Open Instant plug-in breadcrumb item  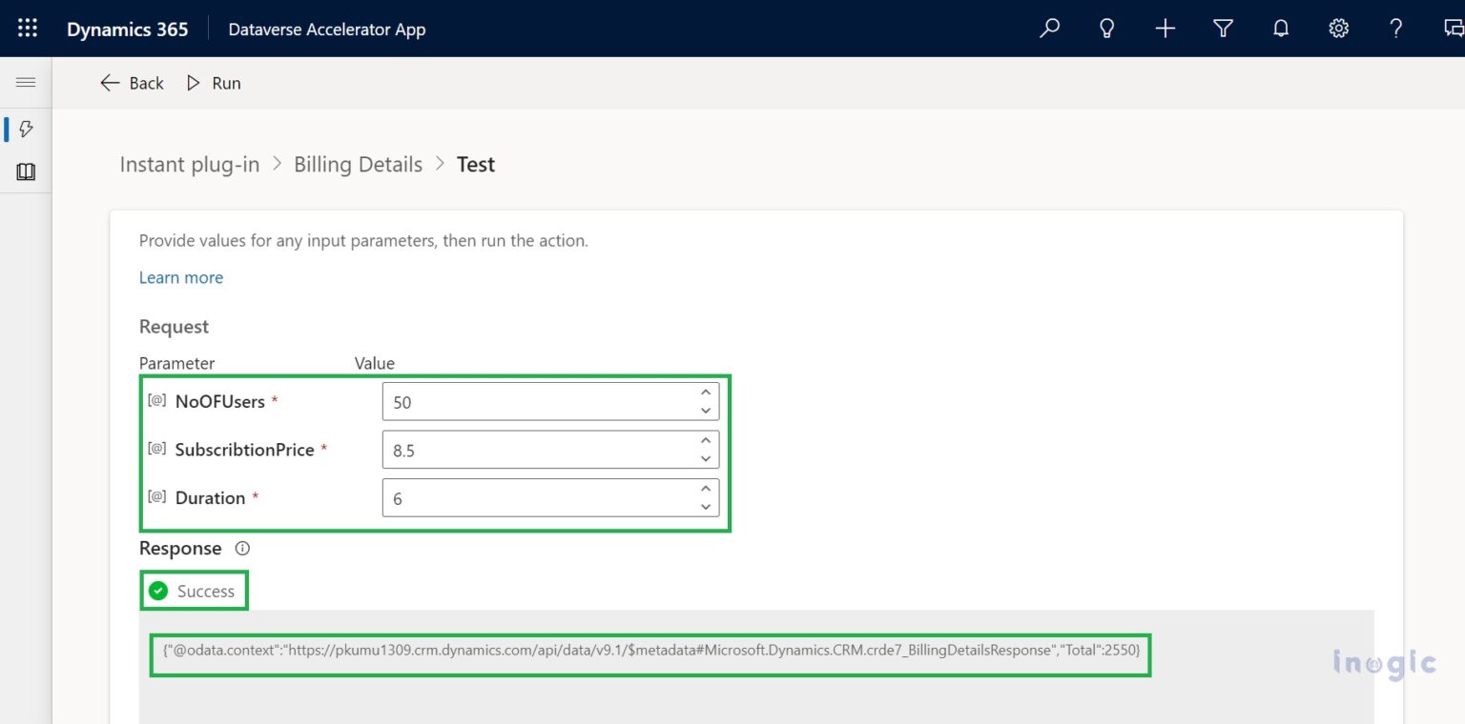[189, 164]
